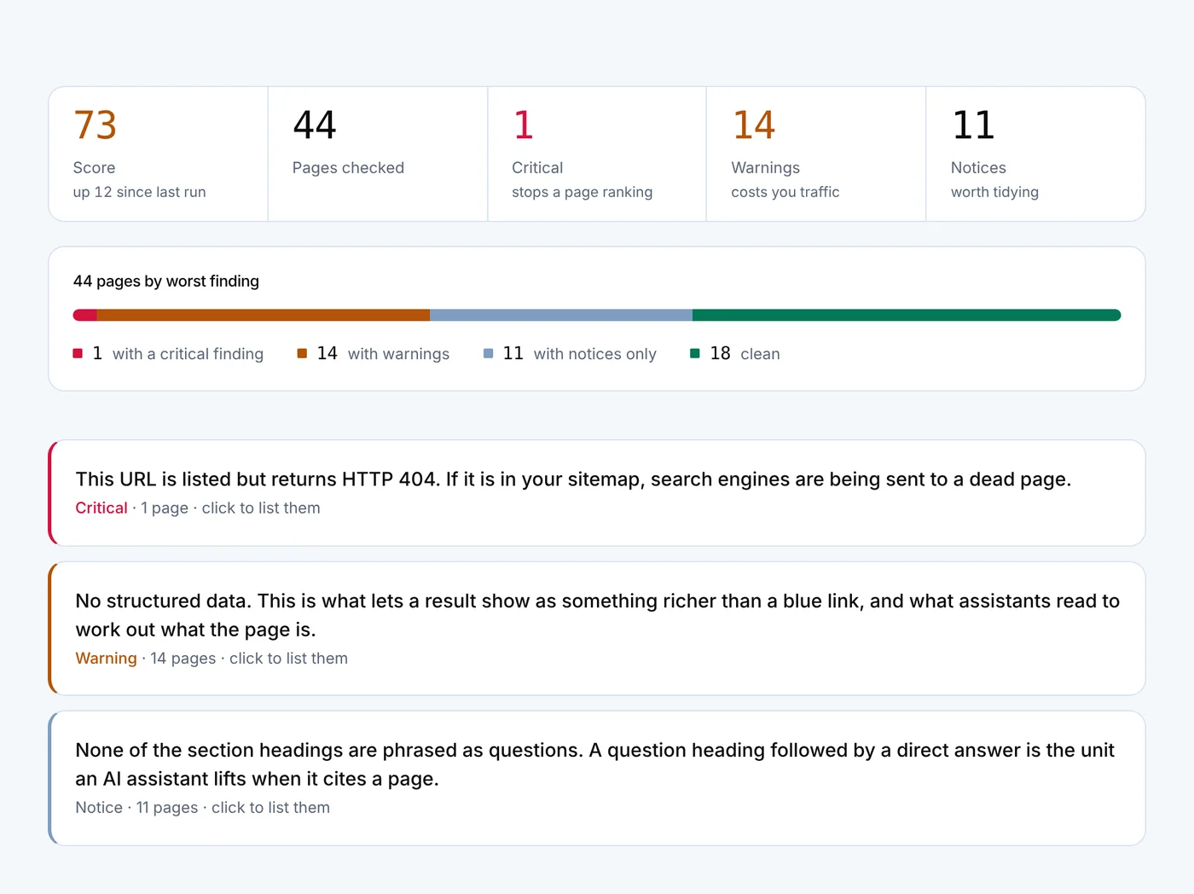Viewport: 1194px width, 894px height.
Task: Click the '14 pages' count on the Warning line
Action: [183, 658]
